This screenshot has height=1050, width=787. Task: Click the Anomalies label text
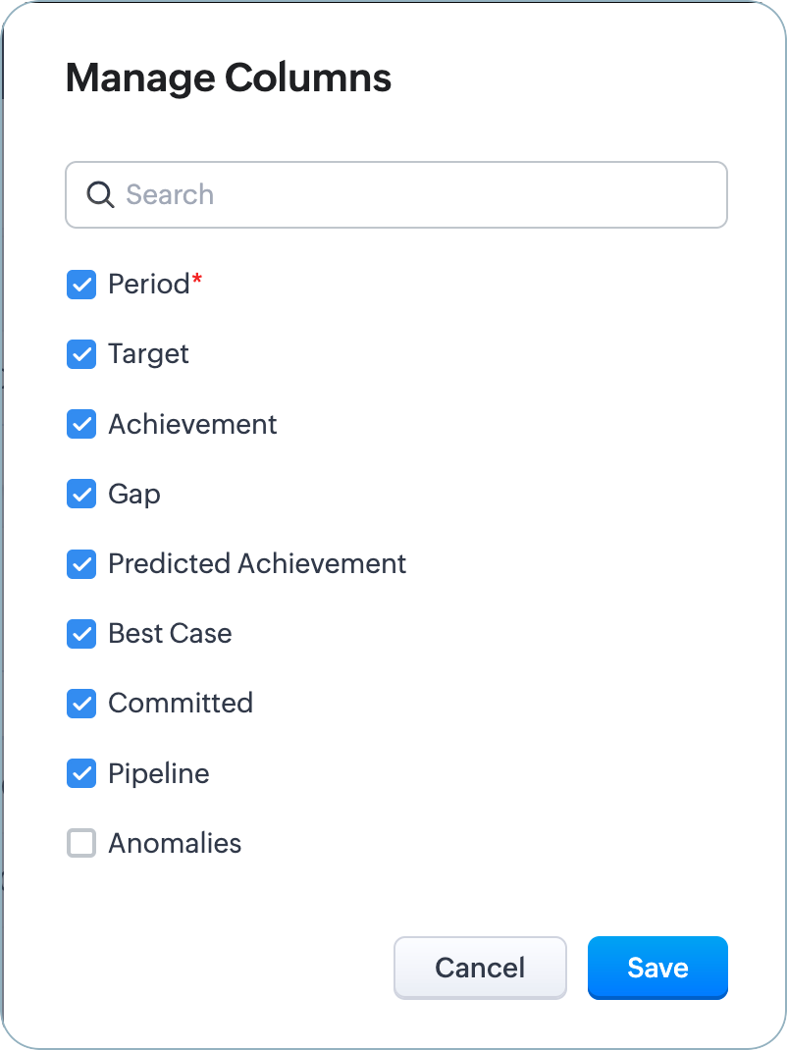[x=175, y=843]
